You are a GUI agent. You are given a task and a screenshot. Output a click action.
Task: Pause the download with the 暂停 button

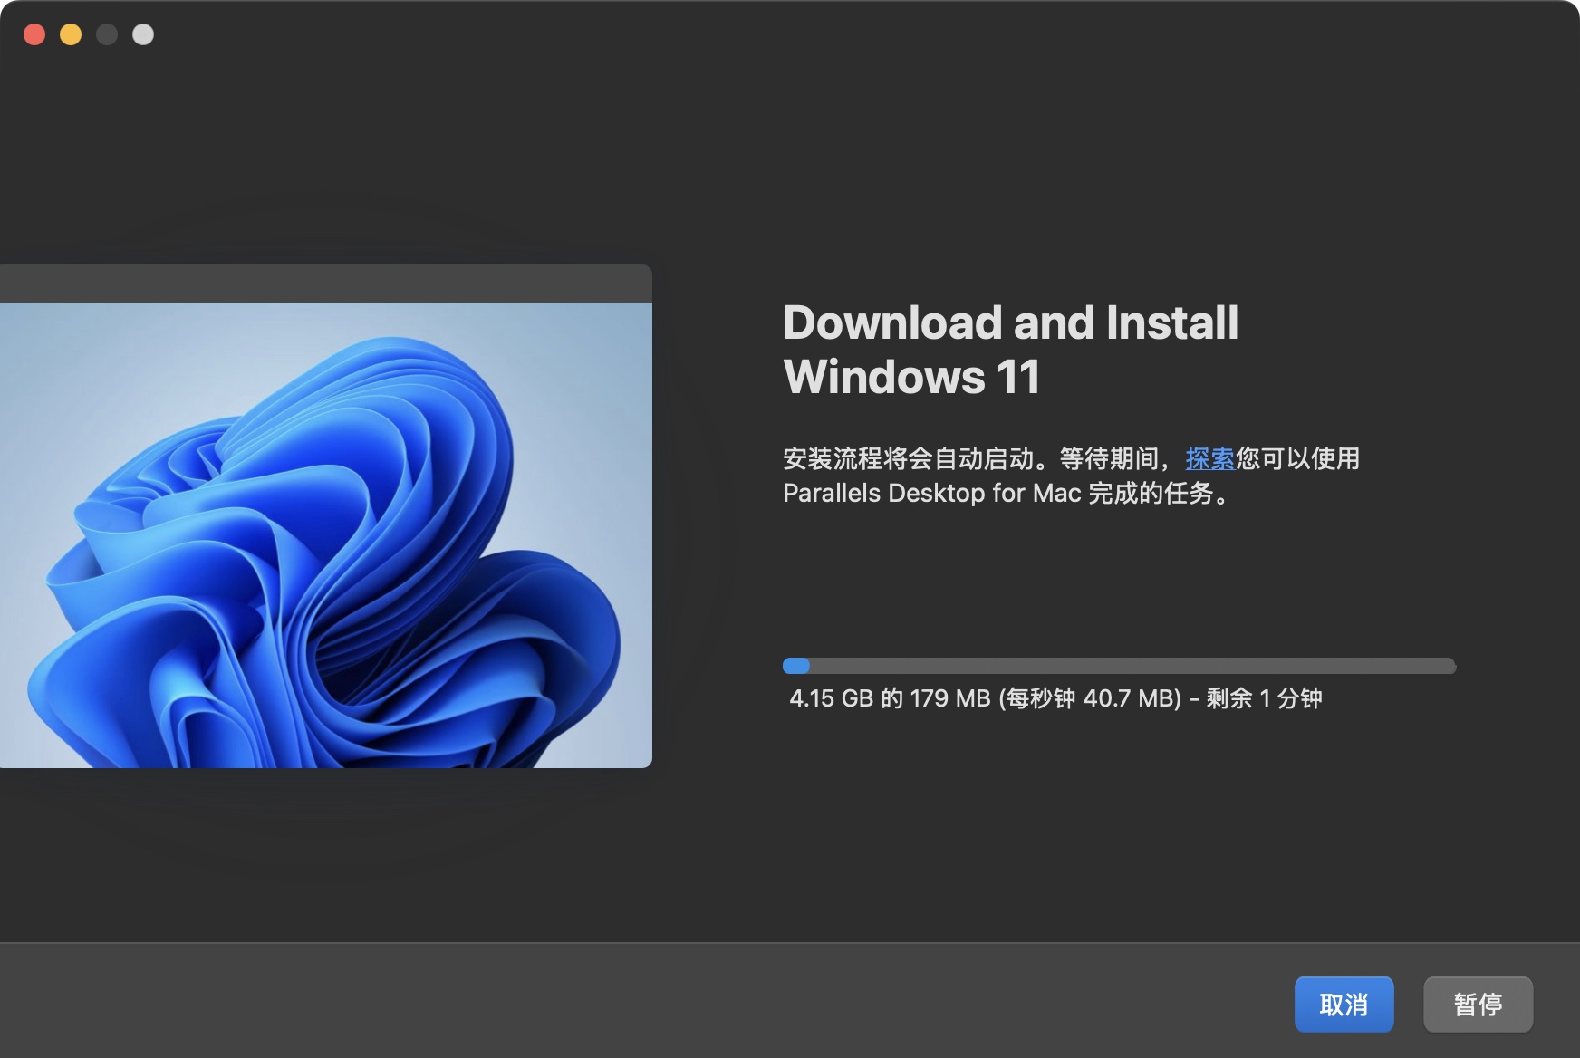[x=1478, y=1004]
